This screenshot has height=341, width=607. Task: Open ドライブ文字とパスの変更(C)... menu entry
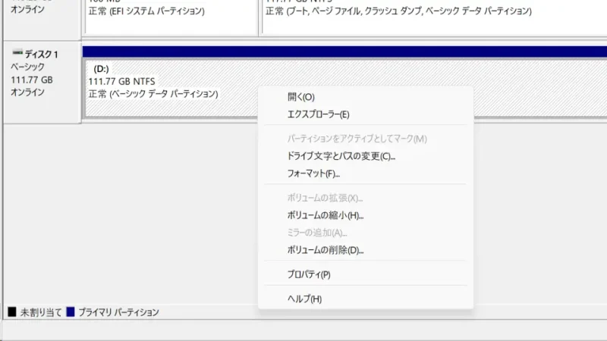341,156
